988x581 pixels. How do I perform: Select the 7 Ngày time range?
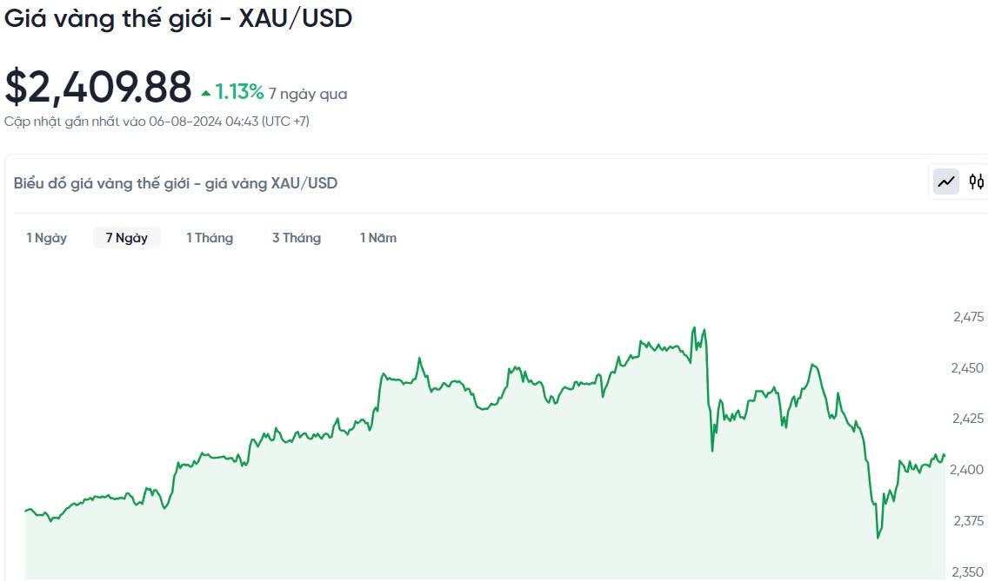(127, 238)
